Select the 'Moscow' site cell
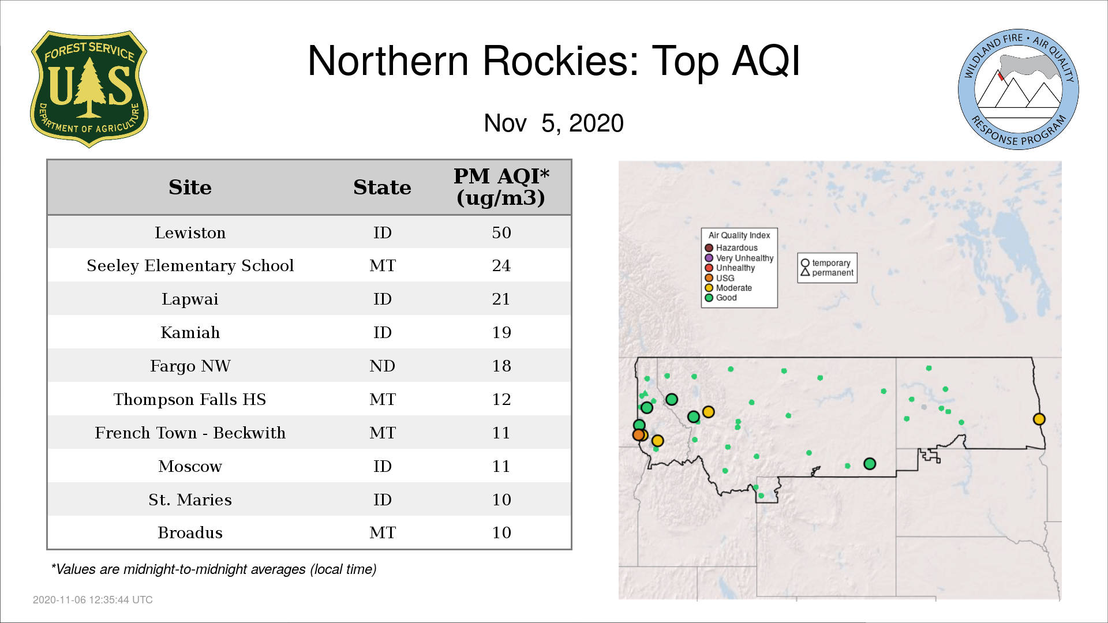This screenshot has height=623, width=1108. coord(190,467)
